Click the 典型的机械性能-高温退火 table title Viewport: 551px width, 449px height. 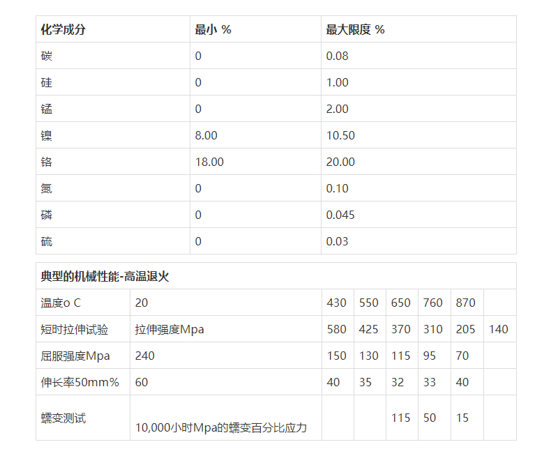point(105,277)
